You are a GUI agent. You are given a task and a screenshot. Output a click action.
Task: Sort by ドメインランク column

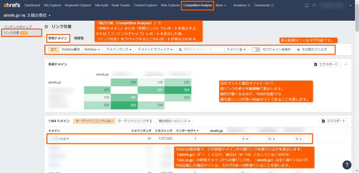click(x=141, y=131)
